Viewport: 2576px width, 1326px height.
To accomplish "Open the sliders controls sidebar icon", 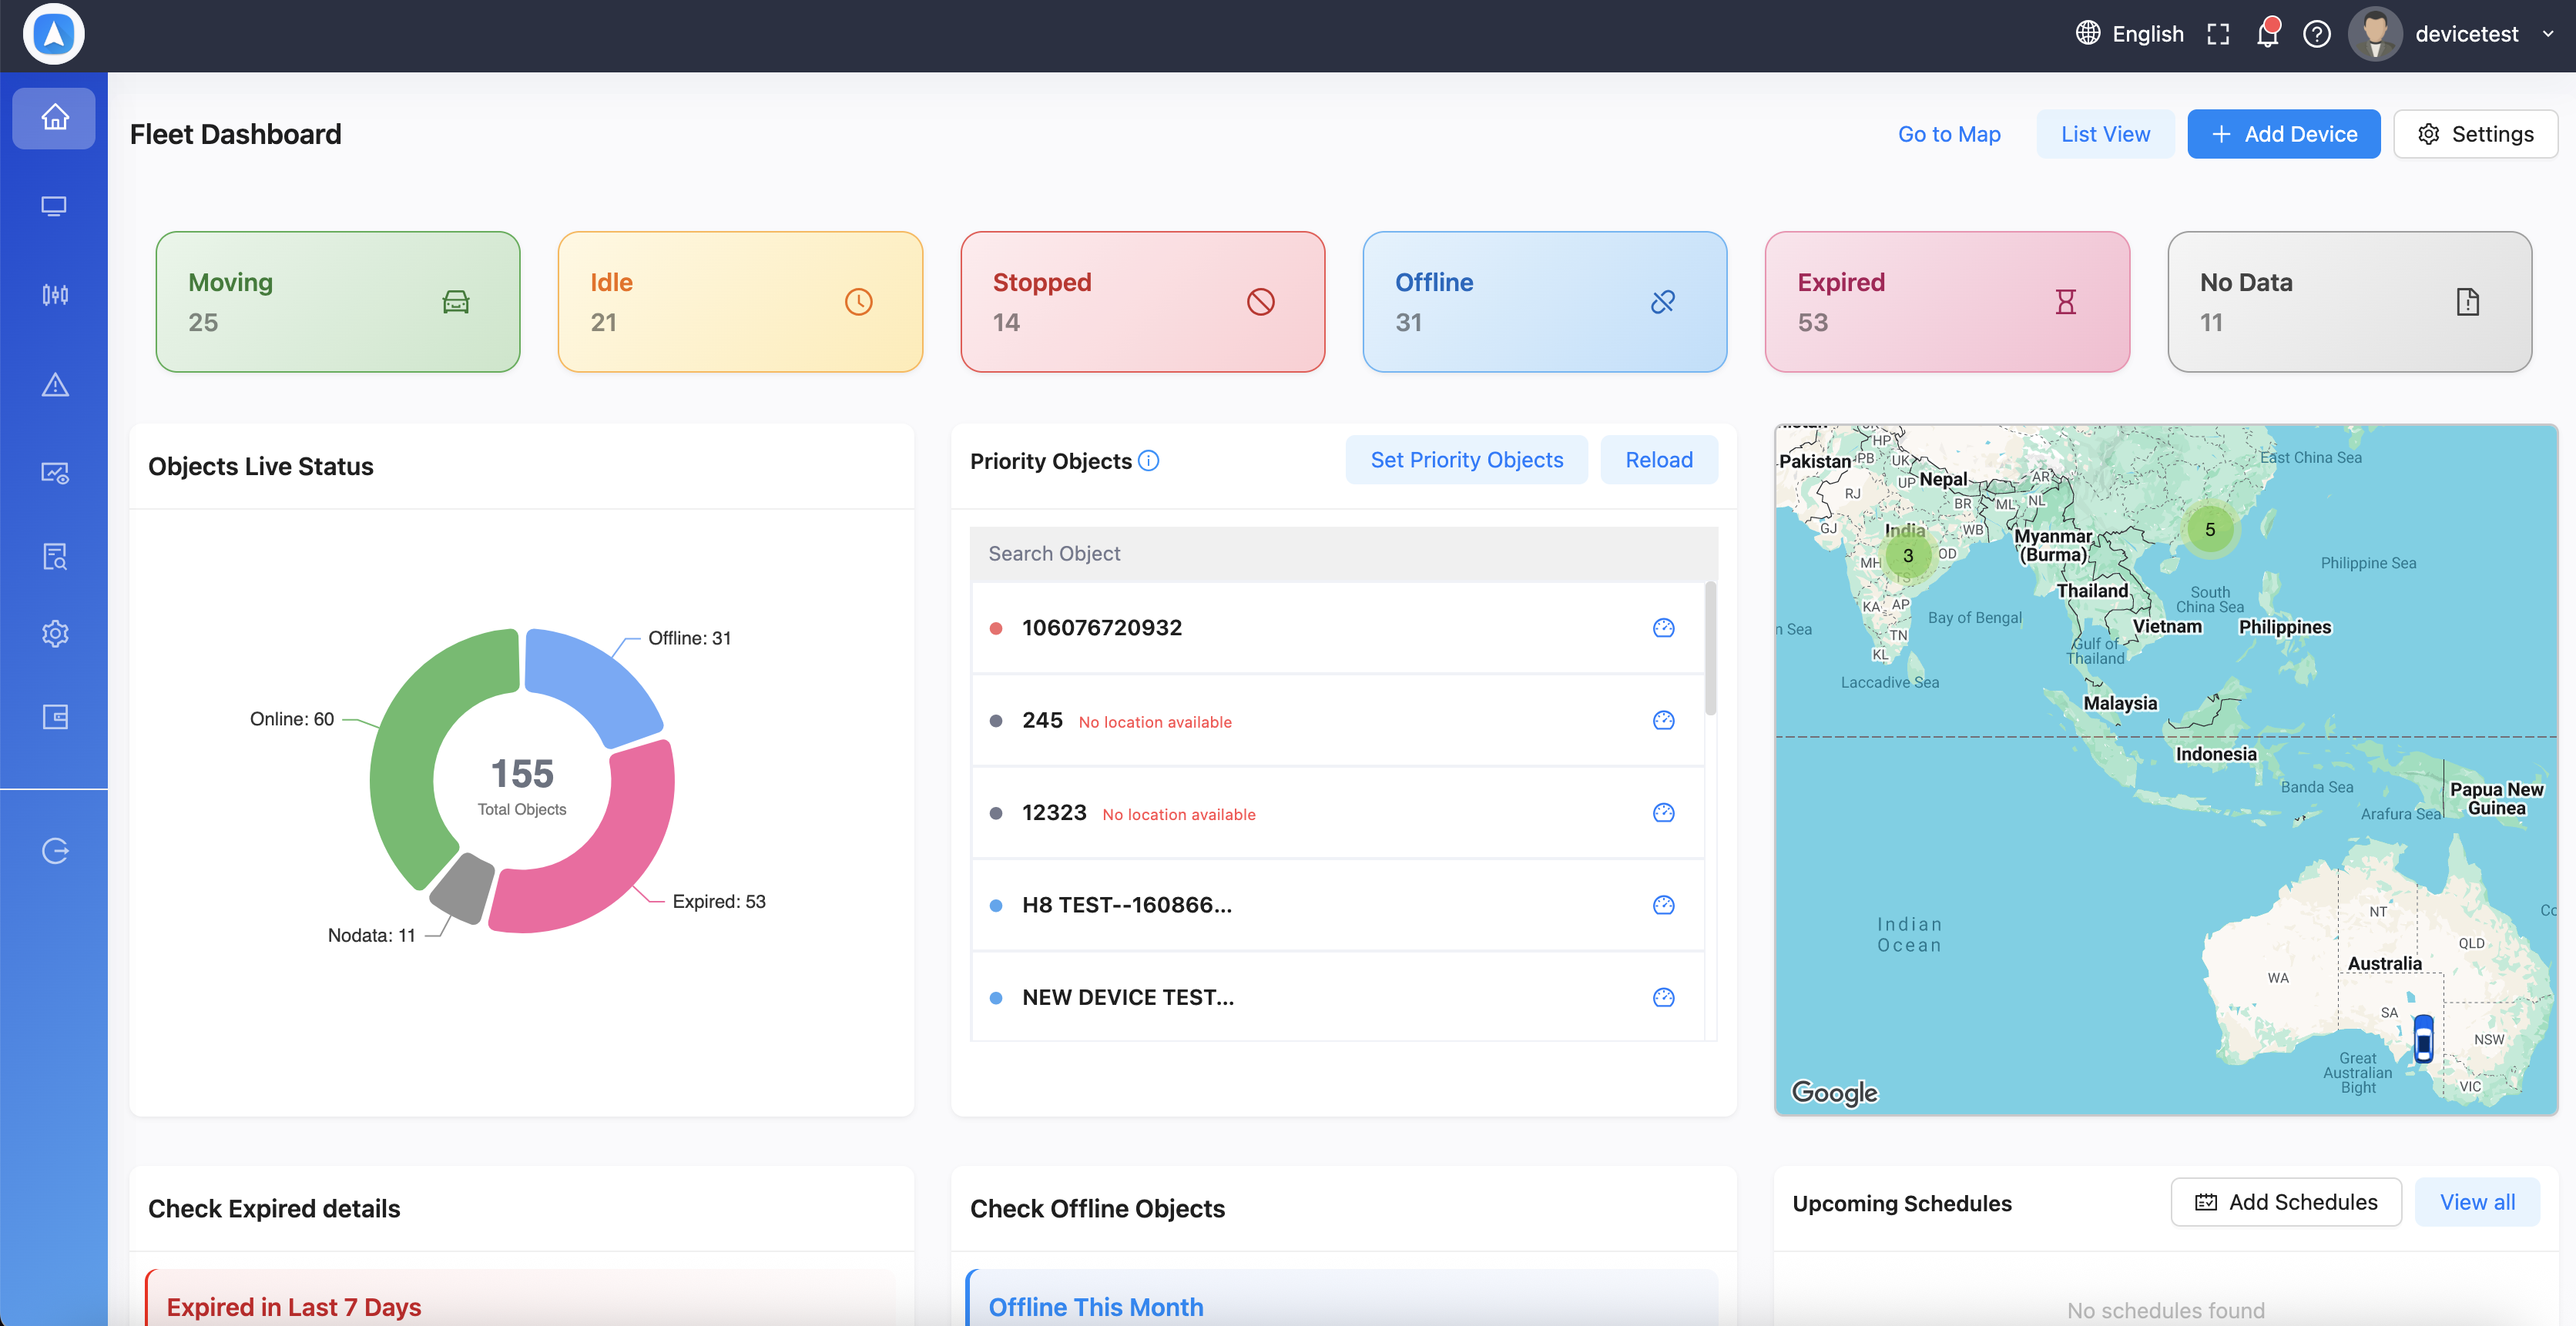I will coord(54,295).
